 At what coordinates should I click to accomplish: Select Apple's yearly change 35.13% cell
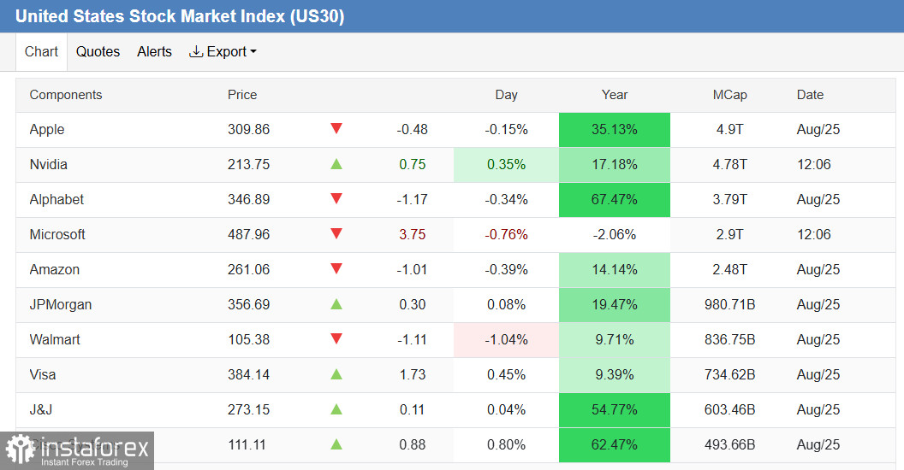pos(615,129)
